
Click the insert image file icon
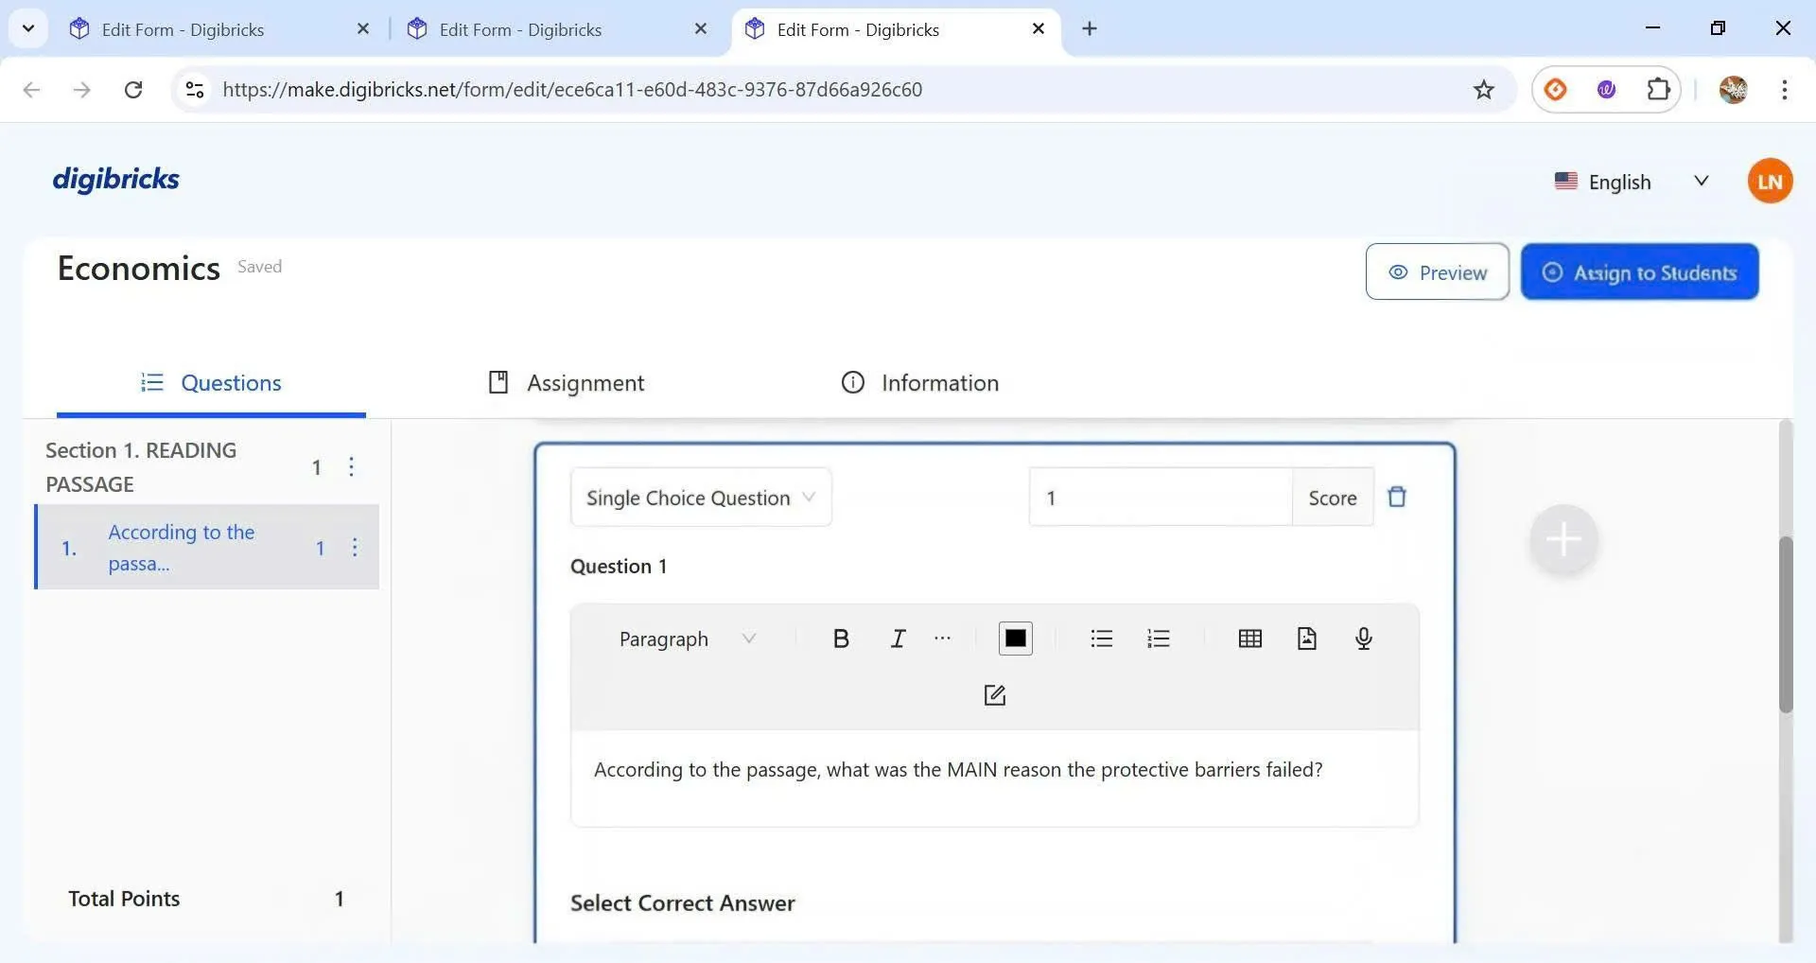(1306, 639)
